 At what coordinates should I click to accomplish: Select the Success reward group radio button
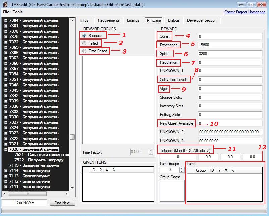pyautogui.click(x=84, y=35)
